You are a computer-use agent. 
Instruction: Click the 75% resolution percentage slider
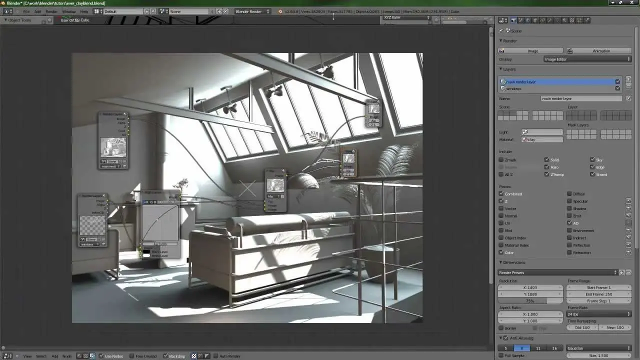point(530,301)
